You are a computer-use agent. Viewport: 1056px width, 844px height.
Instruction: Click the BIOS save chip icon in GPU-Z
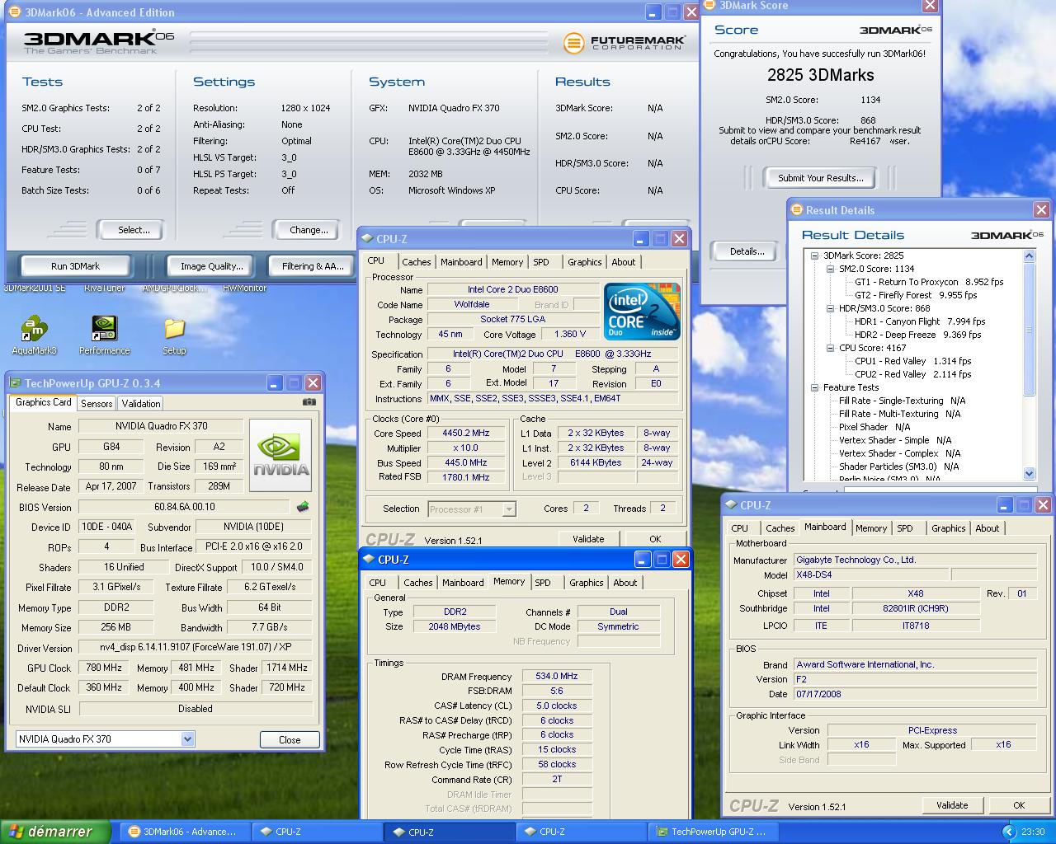(303, 507)
